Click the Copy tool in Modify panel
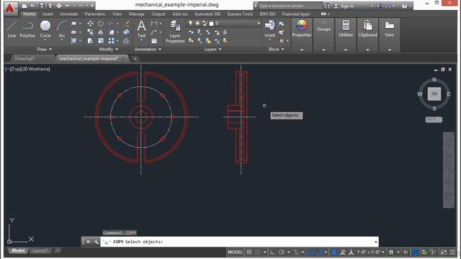Image resolution: width=461 pixels, height=259 pixels. pyautogui.click(x=90, y=32)
